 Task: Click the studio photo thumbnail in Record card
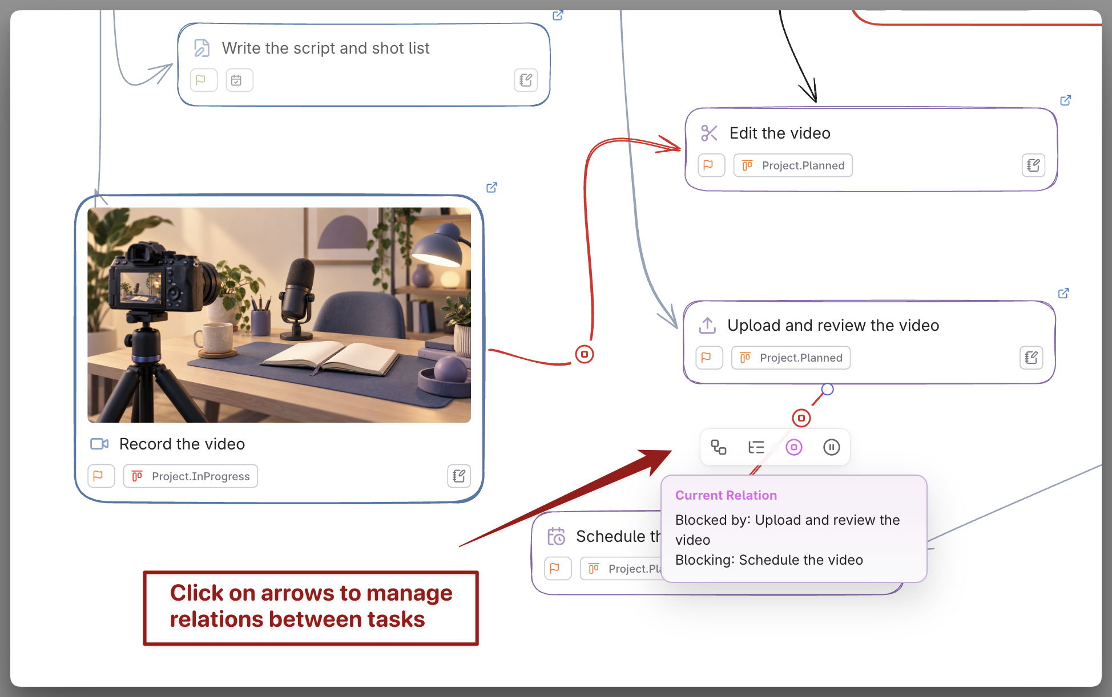(x=279, y=315)
